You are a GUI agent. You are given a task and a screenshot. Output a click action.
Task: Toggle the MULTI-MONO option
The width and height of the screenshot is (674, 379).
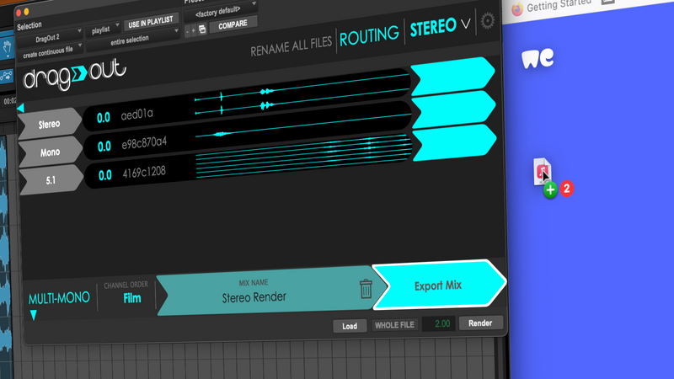pyautogui.click(x=59, y=298)
